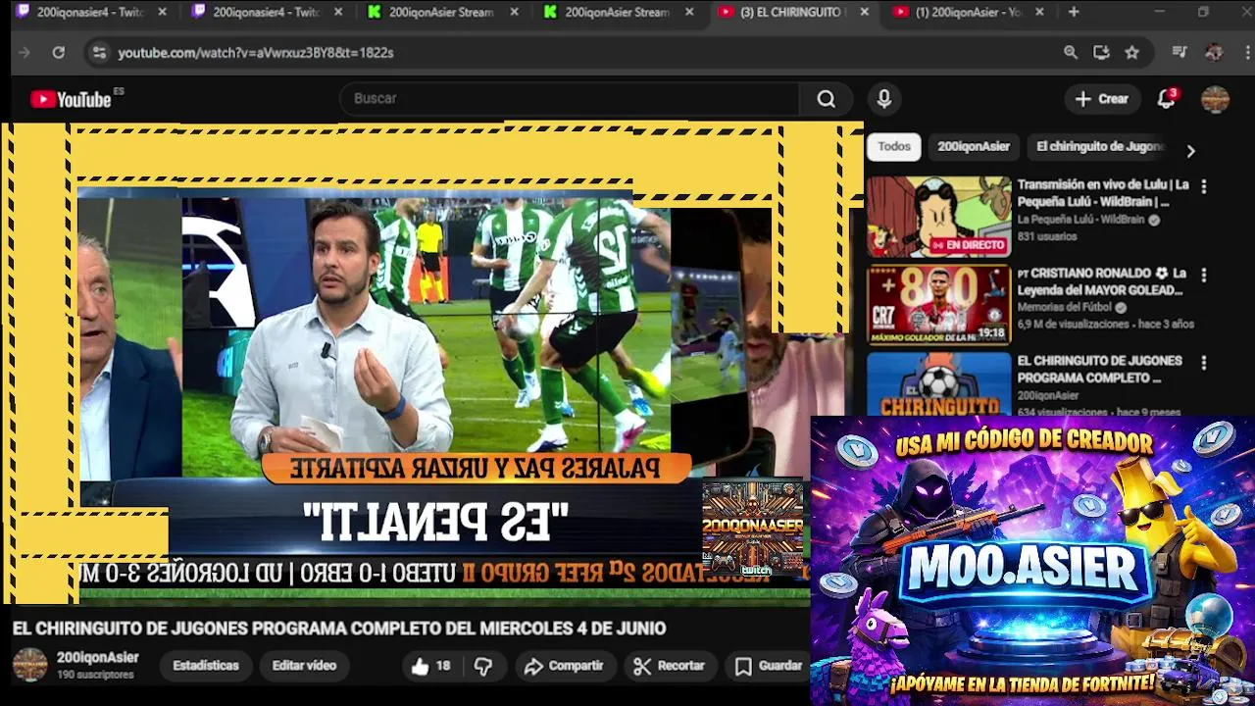
Task: Bookmark this page with star icon
Action: 1132,52
